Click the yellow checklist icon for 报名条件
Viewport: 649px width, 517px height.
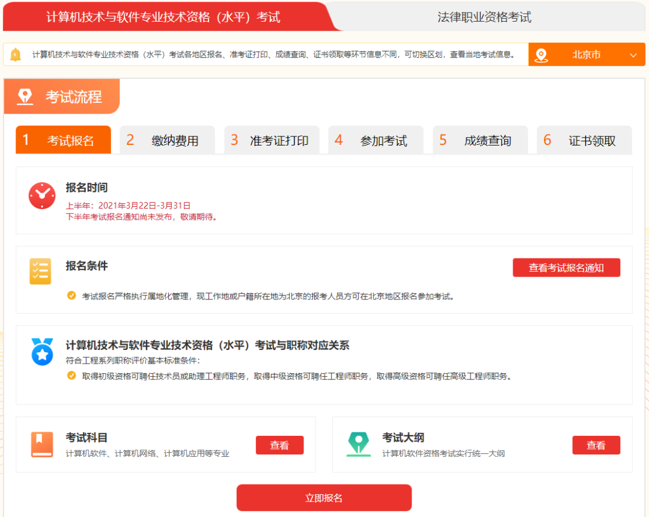41,271
